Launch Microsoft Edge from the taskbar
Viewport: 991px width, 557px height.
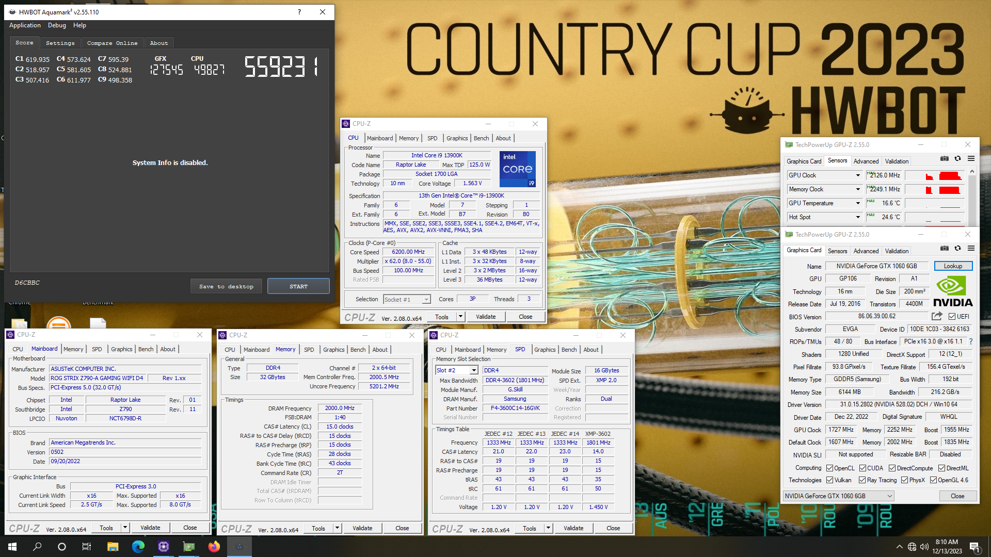[x=138, y=547]
